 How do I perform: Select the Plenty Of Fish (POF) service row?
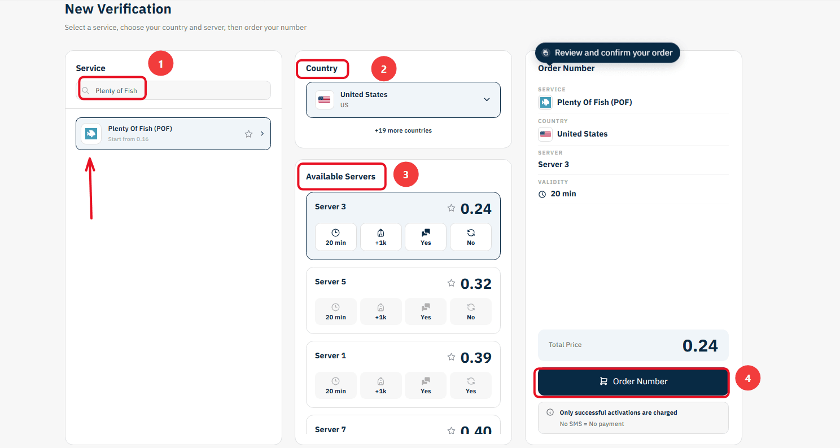tap(173, 134)
